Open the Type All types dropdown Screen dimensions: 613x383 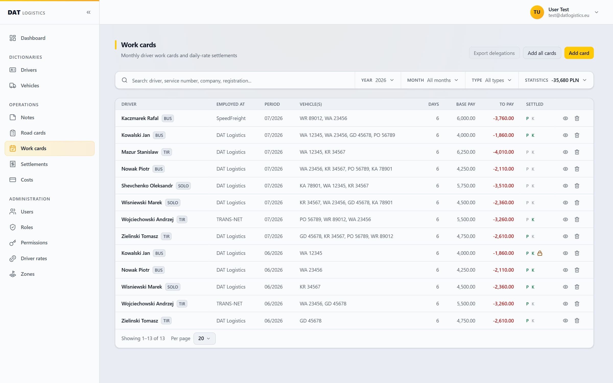click(x=491, y=80)
